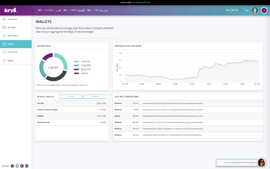Click the XRP blue legend swatch
This screenshot has height=169, width=270.
coord(76,66)
